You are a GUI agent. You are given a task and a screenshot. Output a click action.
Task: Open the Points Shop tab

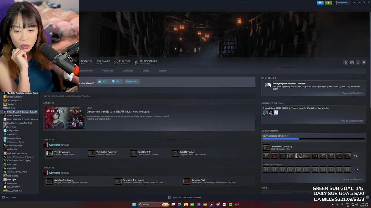[x=108, y=71]
